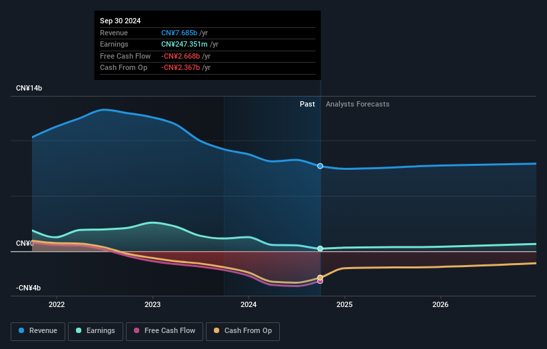Image resolution: width=547 pixels, height=349 pixels.
Task: Click the 2022 x-axis label
Action: click(x=57, y=304)
